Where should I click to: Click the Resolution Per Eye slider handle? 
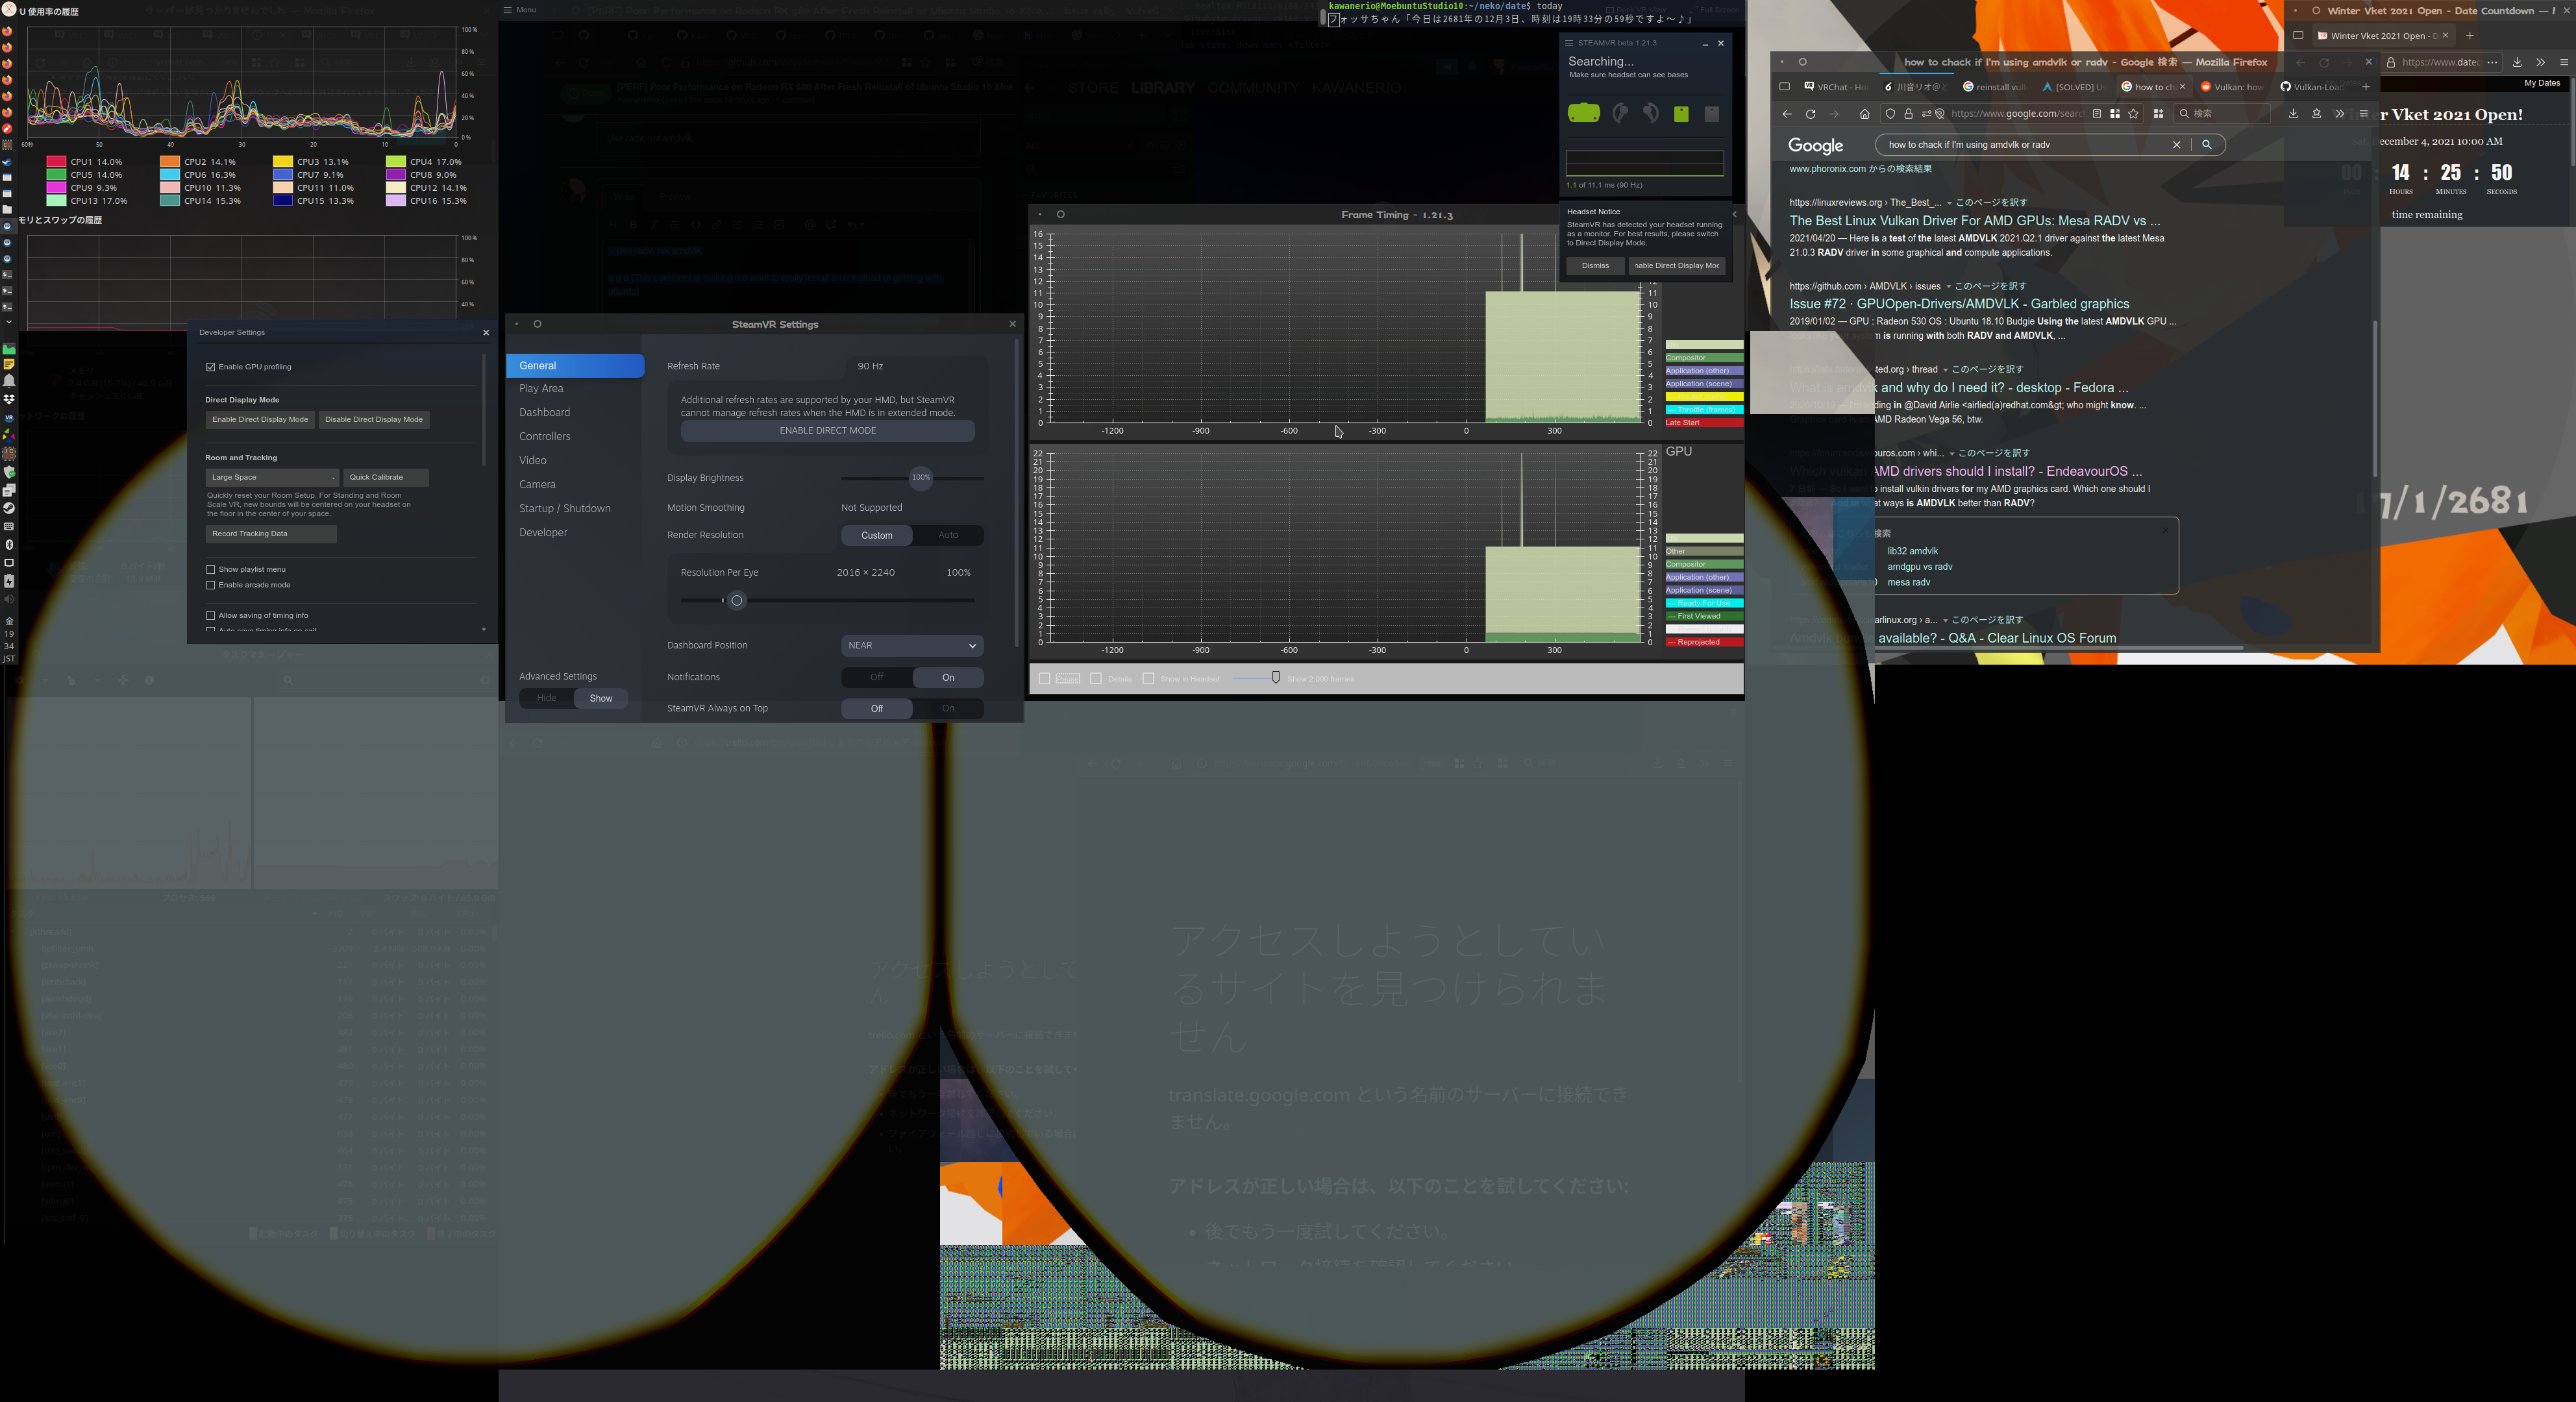(x=737, y=601)
